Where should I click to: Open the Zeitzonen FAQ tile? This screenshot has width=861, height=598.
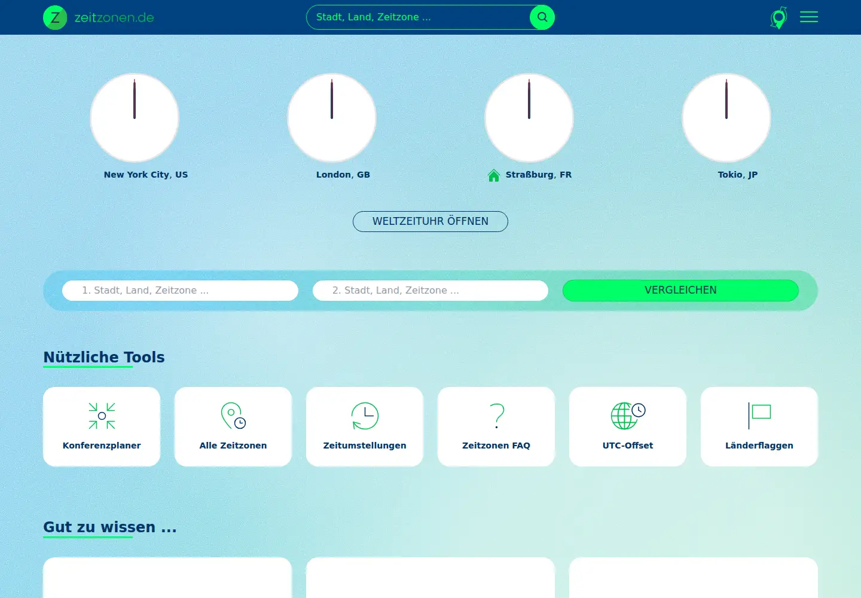[x=496, y=426]
